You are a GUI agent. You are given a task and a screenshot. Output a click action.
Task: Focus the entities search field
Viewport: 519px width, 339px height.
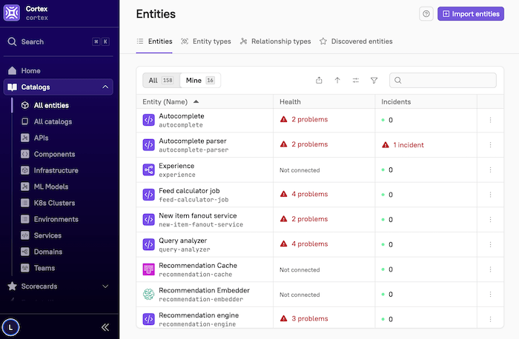coord(443,80)
